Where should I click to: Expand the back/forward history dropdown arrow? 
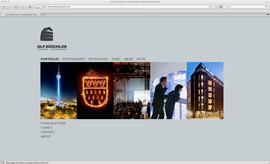coord(11,6)
